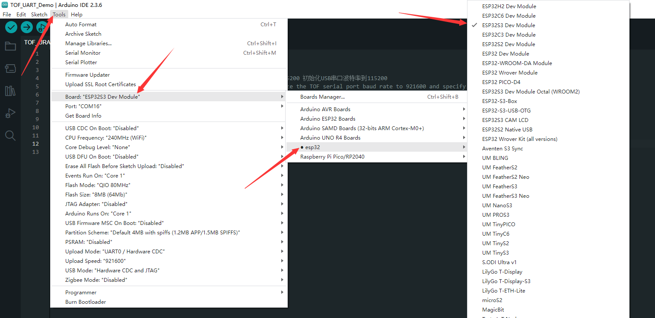Click the Verify checkmark toolbar icon

click(11, 27)
